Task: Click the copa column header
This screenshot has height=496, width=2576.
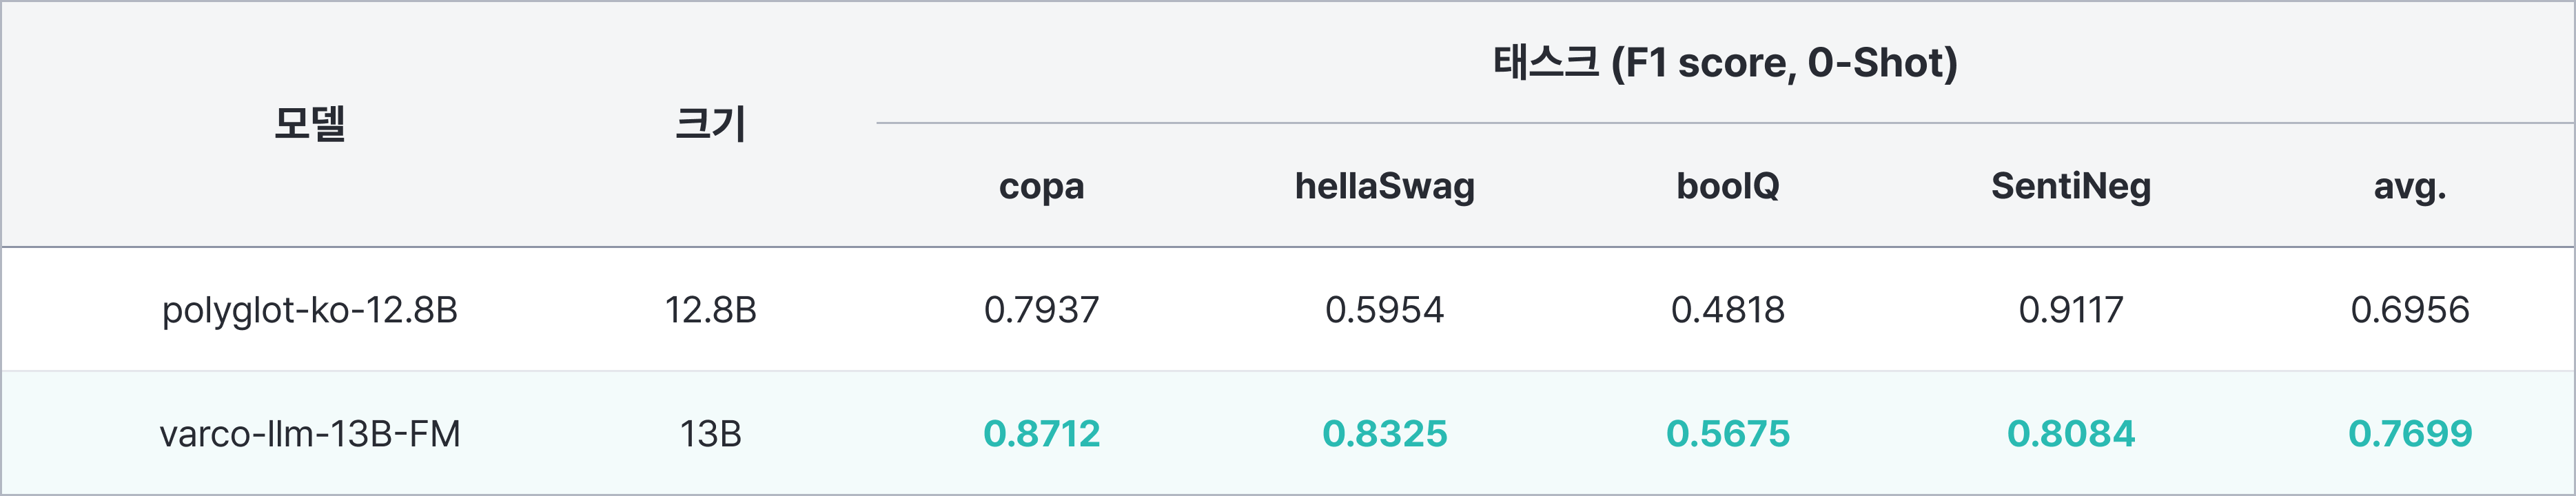Action: click(1041, 186)
